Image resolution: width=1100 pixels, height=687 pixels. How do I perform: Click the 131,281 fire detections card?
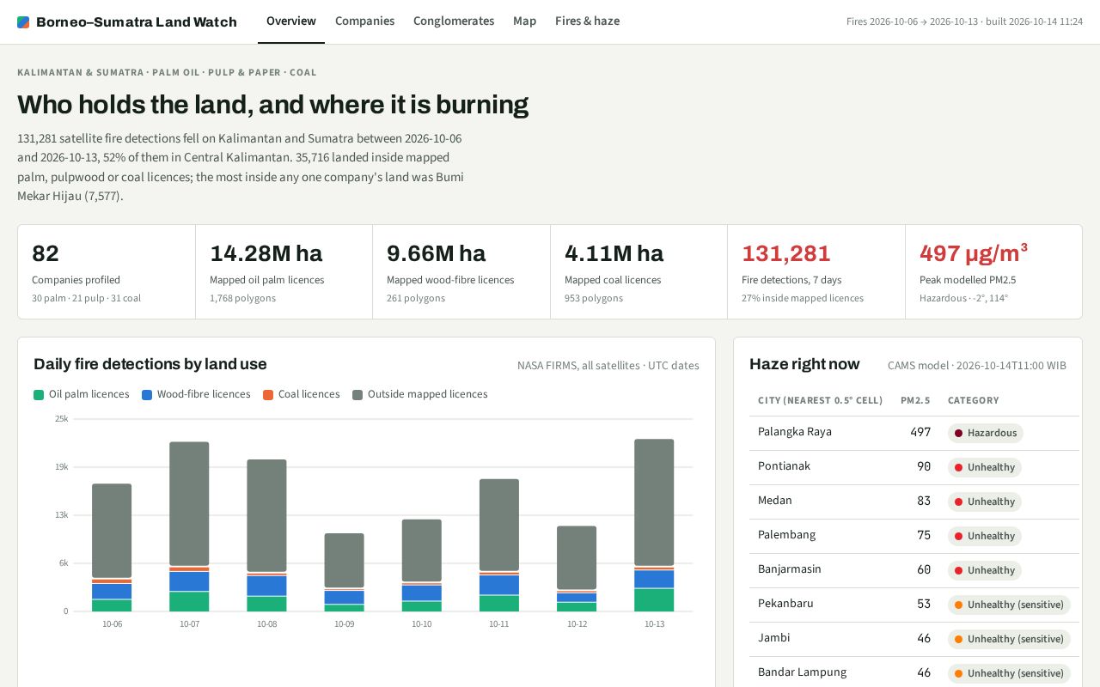816,272
